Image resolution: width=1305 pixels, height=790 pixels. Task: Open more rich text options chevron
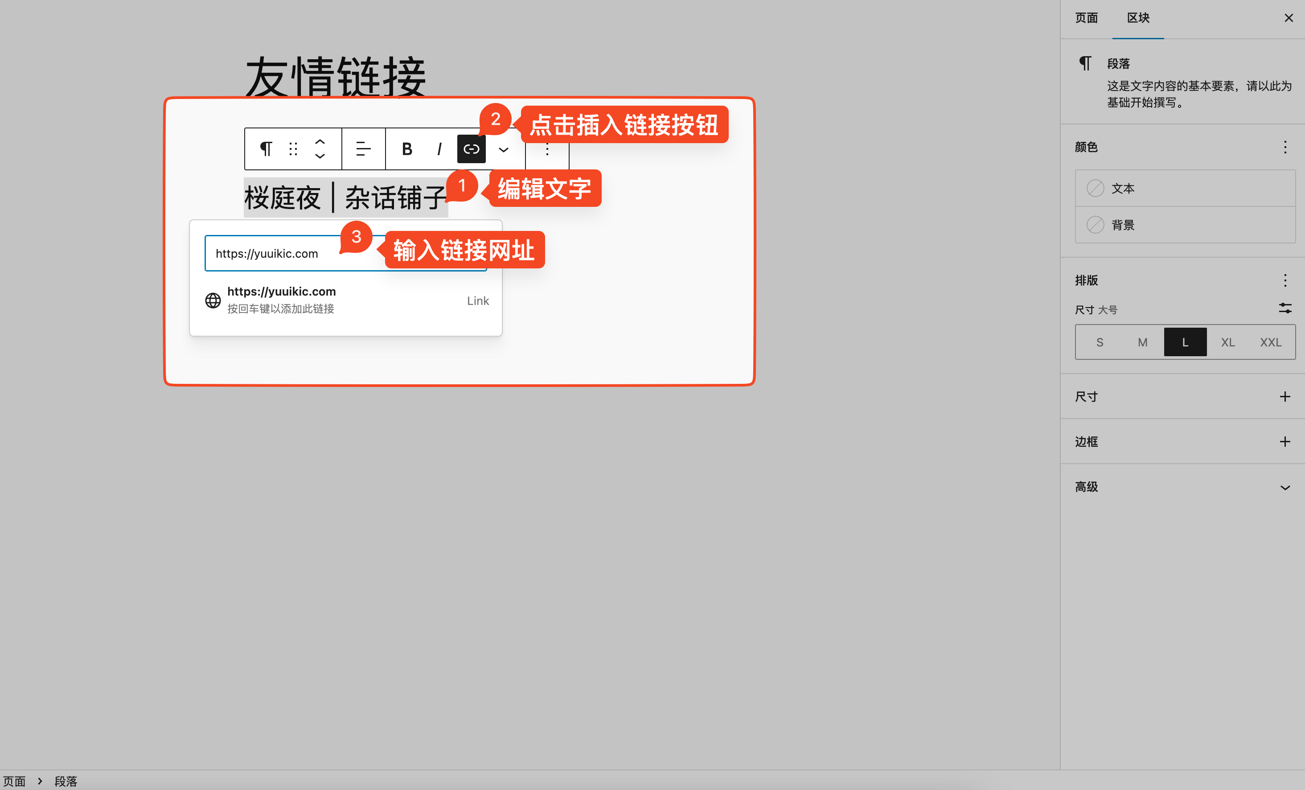503,150
